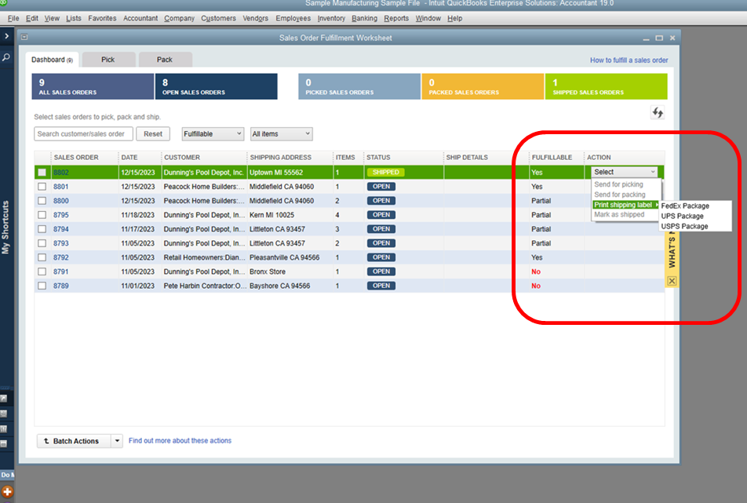
Task: Open the File menu
Action: tap(13, 18)
